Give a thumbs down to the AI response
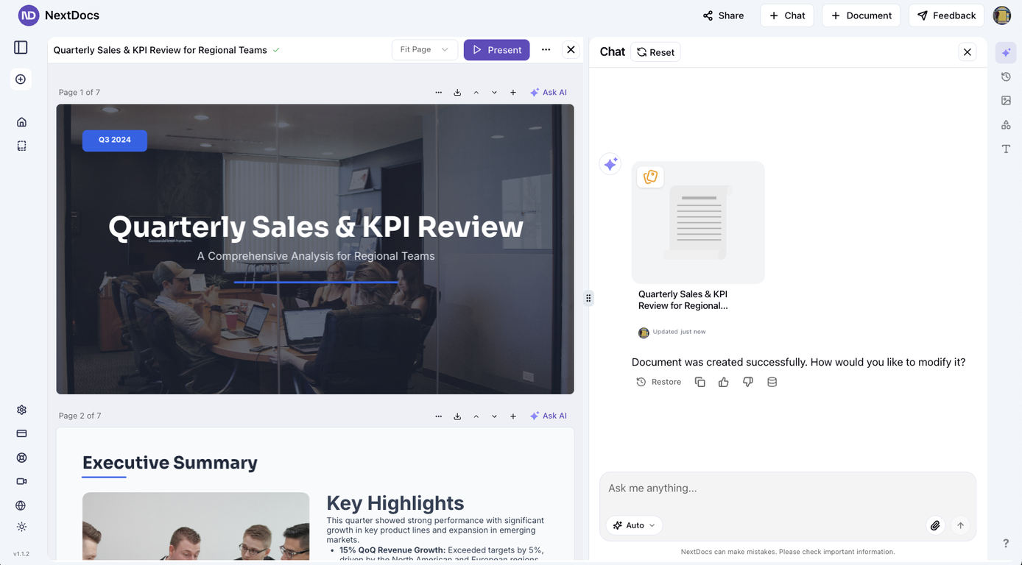 point(747,381)
